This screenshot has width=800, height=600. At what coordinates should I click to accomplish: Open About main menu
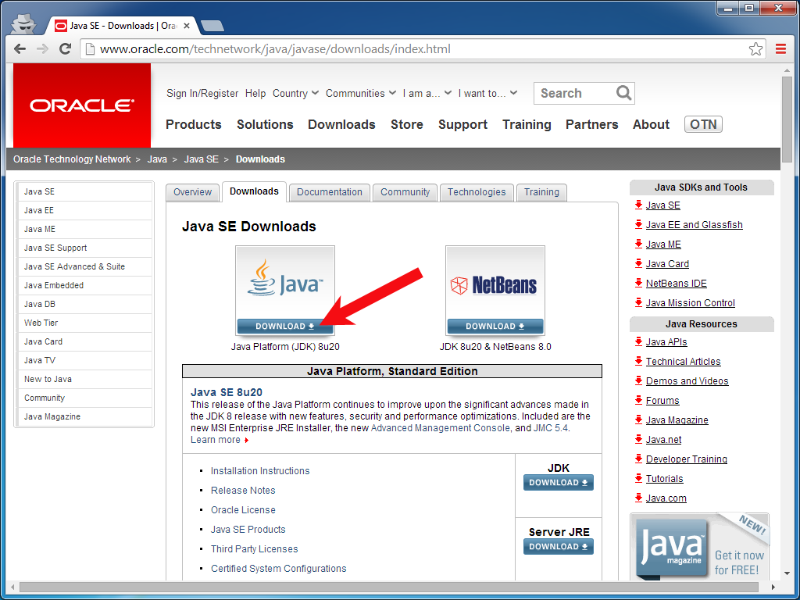click(x=651, y=124)
